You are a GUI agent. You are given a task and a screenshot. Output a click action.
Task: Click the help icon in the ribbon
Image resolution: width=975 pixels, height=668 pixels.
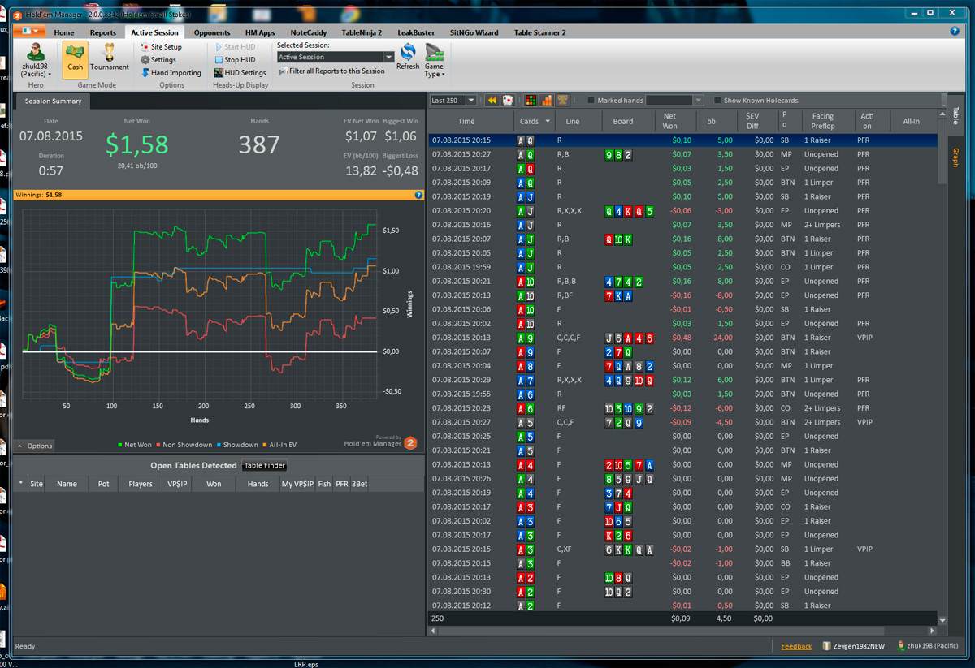tap(955, 32)
